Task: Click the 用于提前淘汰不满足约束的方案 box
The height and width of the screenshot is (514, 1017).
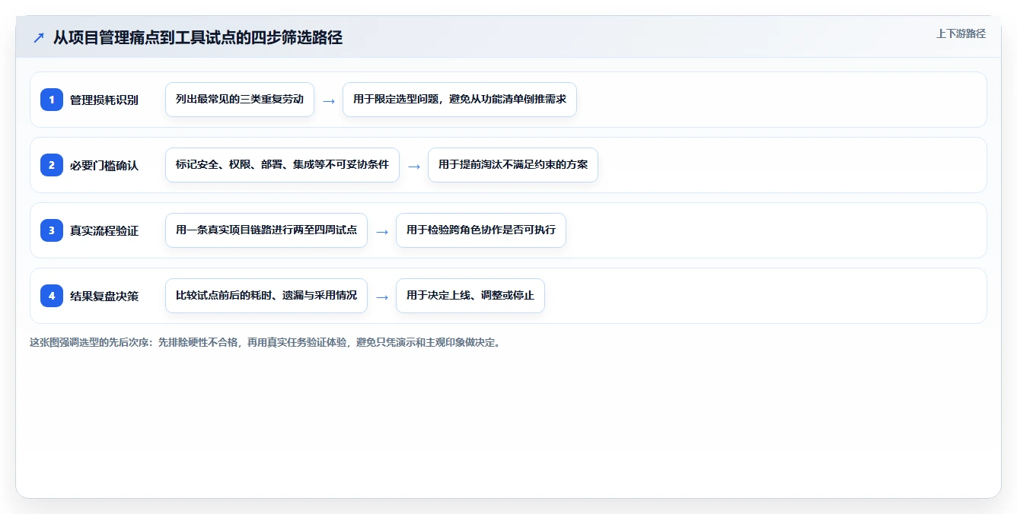Action: [x=513, y=165]
